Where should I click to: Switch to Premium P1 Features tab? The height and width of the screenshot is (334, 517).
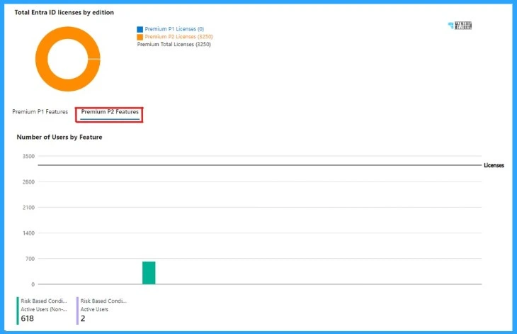coord(40,112)
